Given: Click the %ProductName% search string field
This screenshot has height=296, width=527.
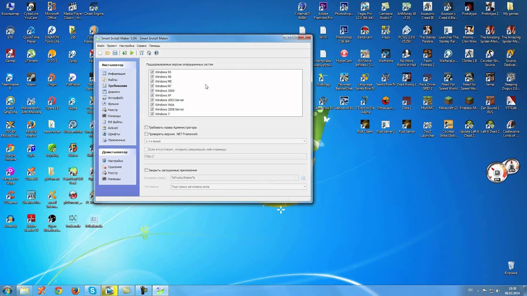Looking at the screenshot, I should [x=234, y=178].
